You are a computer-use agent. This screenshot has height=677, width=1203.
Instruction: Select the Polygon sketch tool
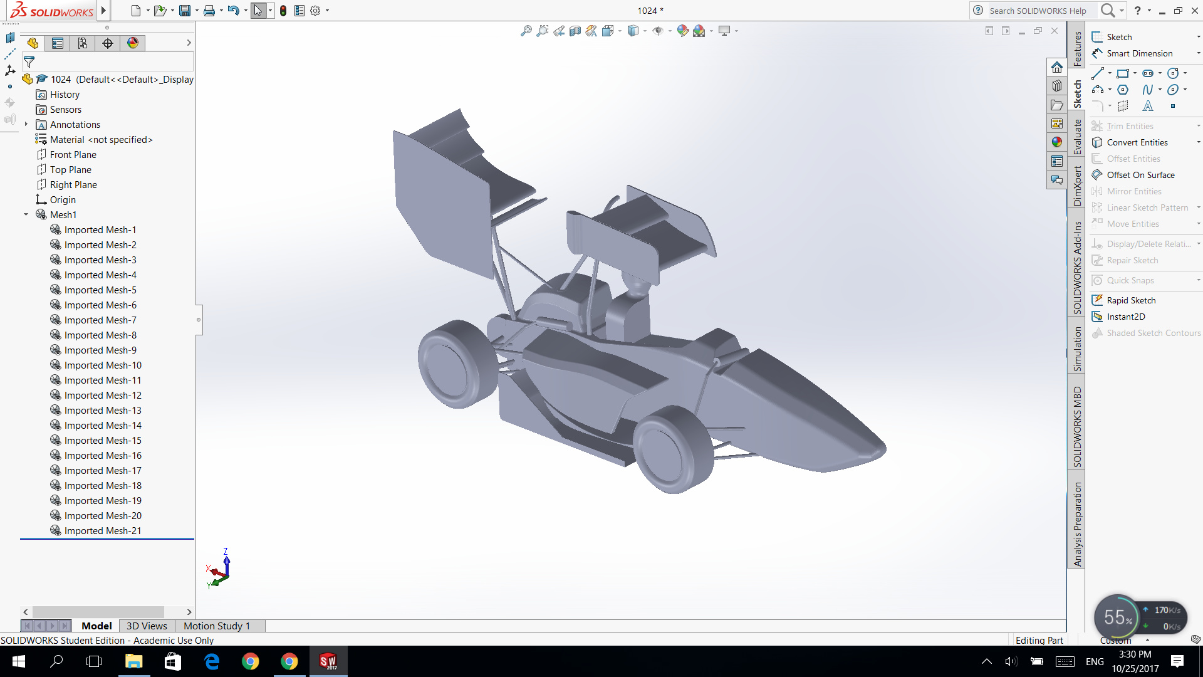tap(1123, 90)
